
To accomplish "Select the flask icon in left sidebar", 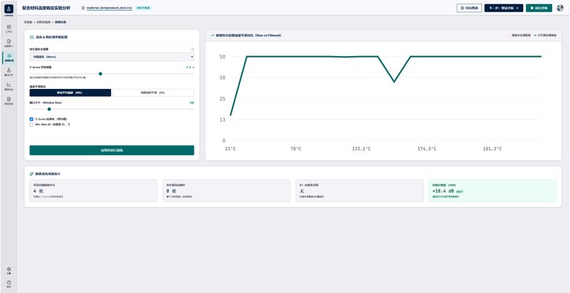I will [9, 72].
